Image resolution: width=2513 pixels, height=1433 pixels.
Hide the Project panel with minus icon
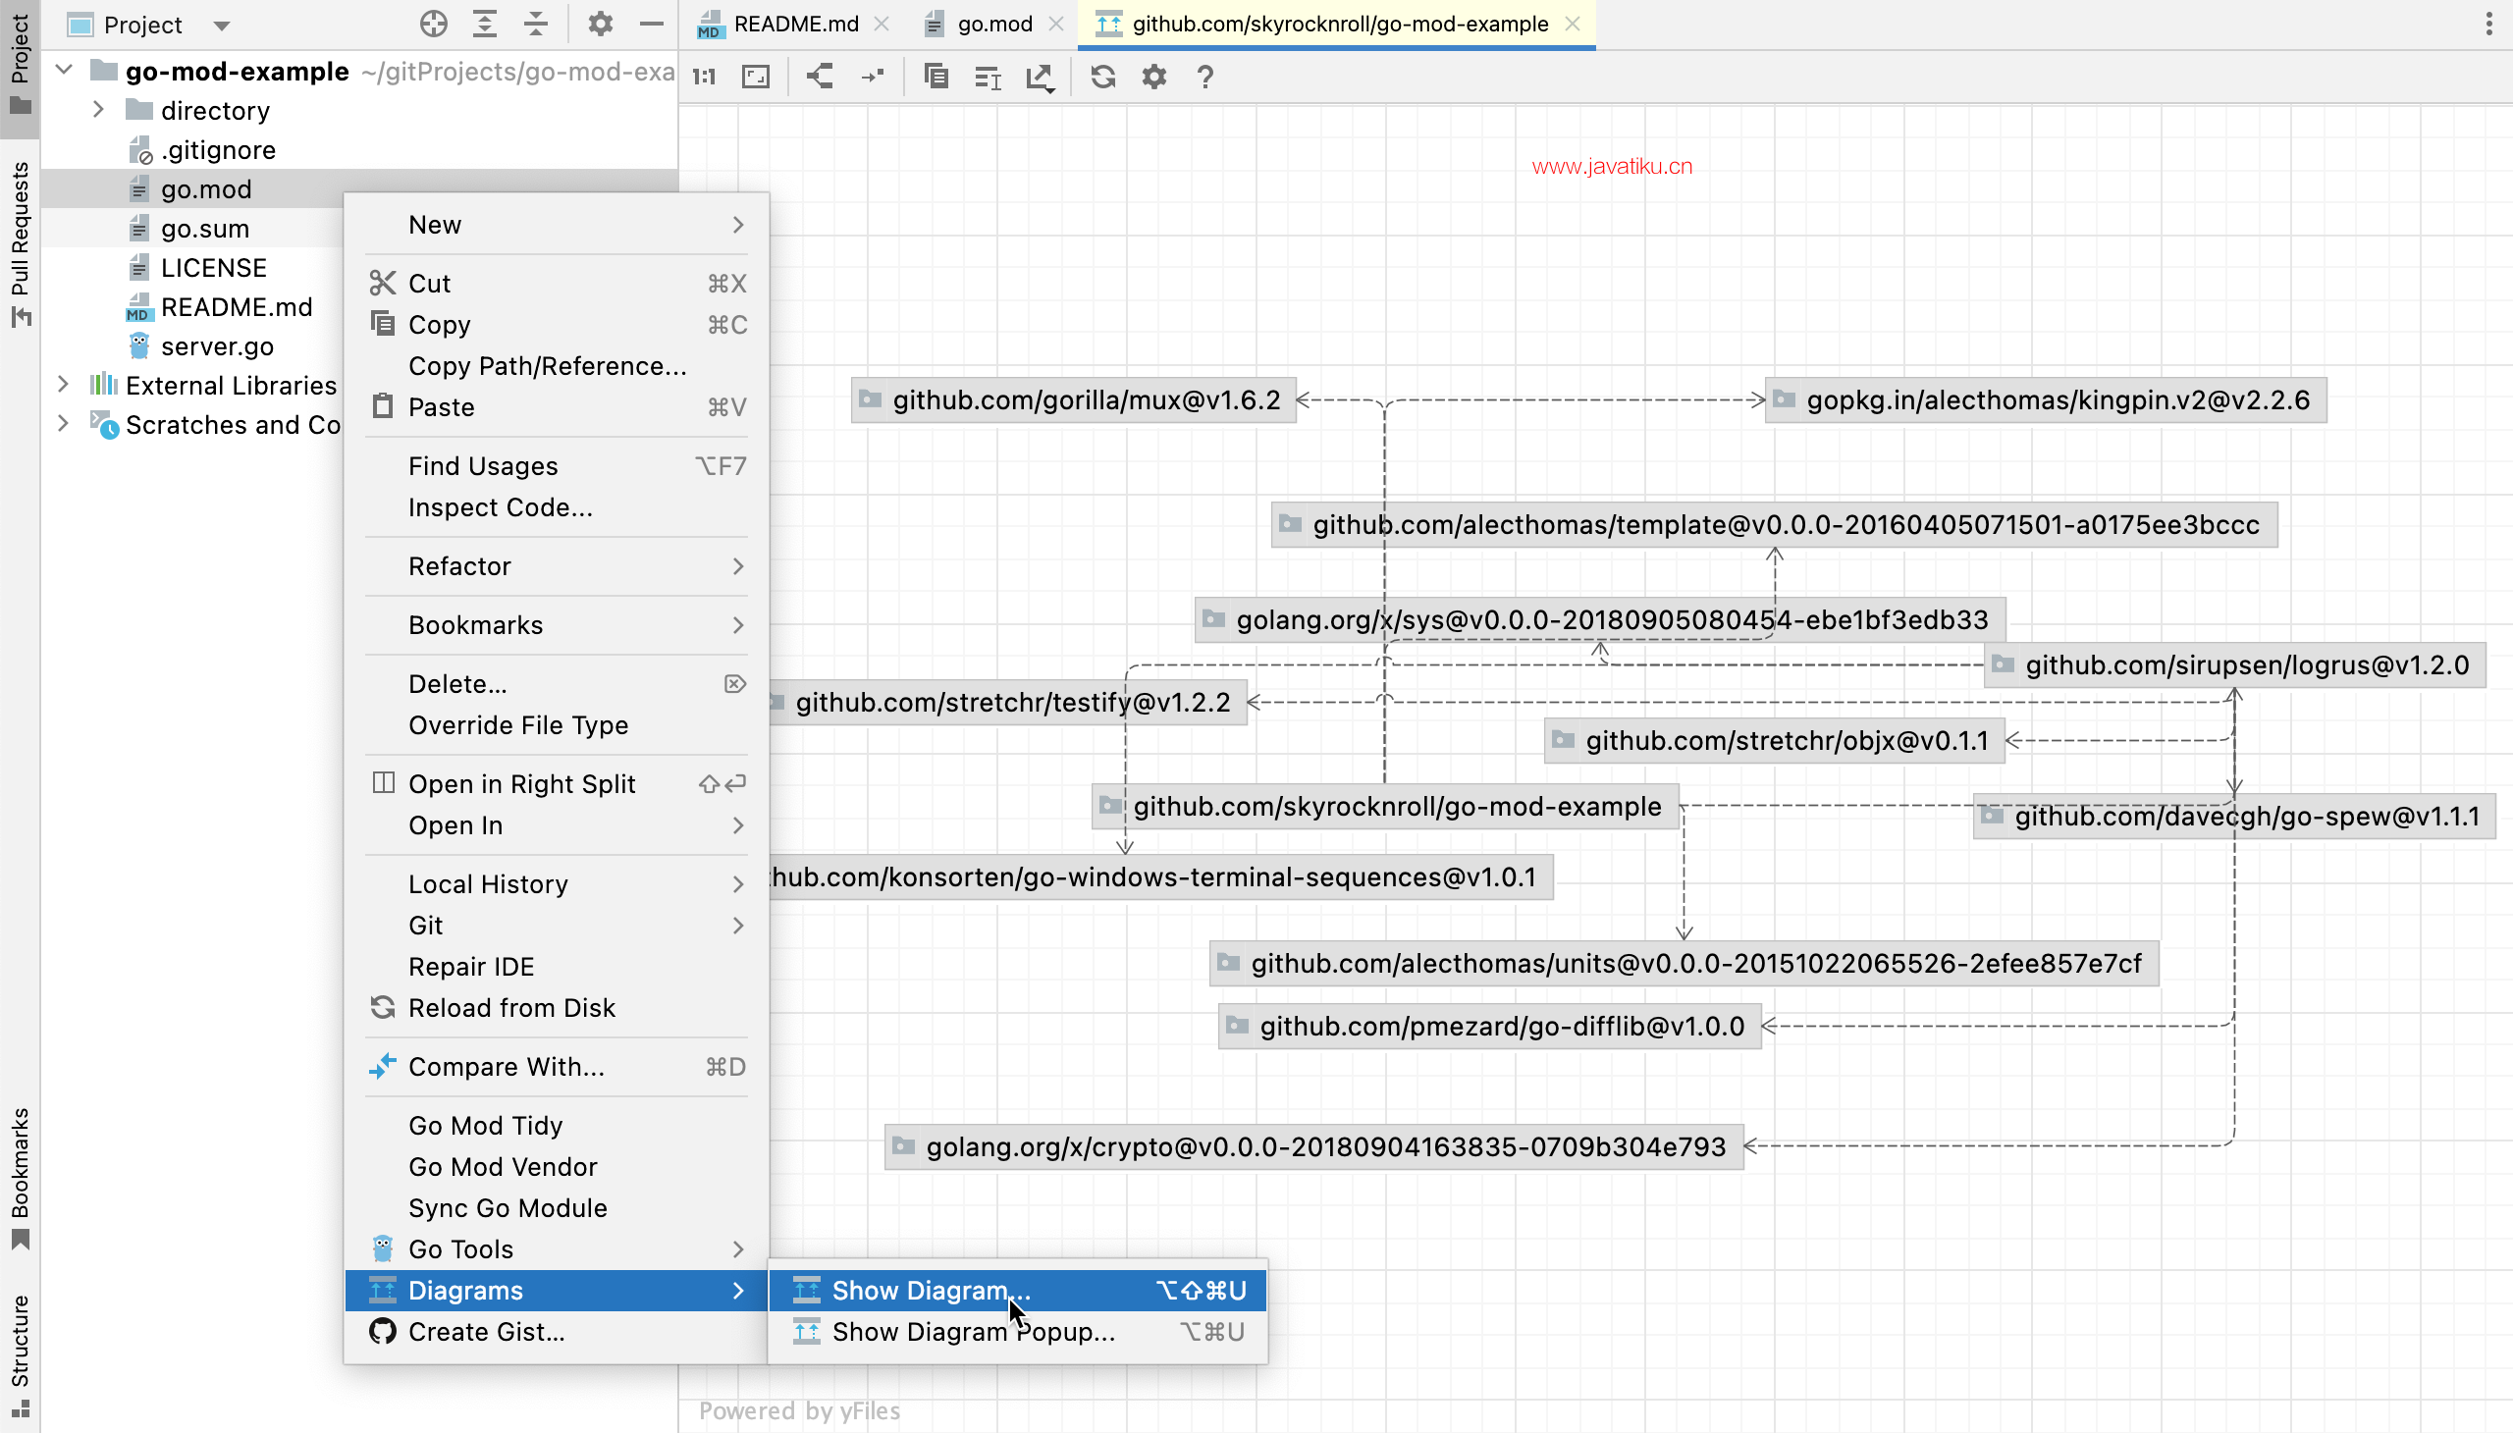652,24
